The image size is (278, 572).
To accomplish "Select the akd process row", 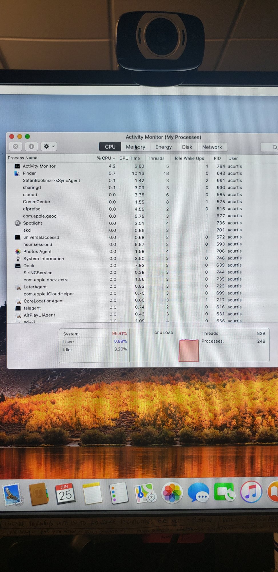I will click(x=142, y=230).
